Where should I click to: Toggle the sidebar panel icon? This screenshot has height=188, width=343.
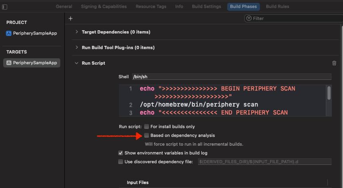pos(4,7)
